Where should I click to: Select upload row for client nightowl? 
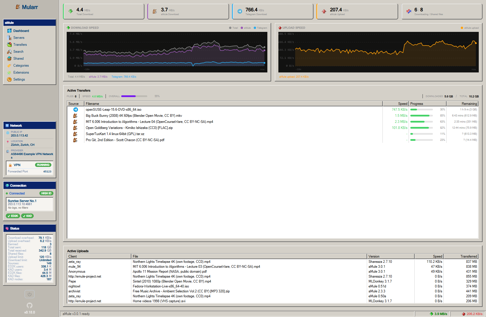(x=273, y=286)
